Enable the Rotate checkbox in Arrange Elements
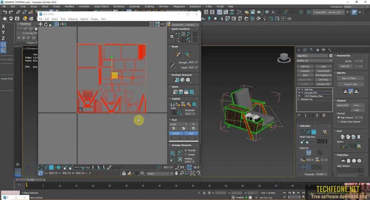370x200 pixels. tap(186, 155)
